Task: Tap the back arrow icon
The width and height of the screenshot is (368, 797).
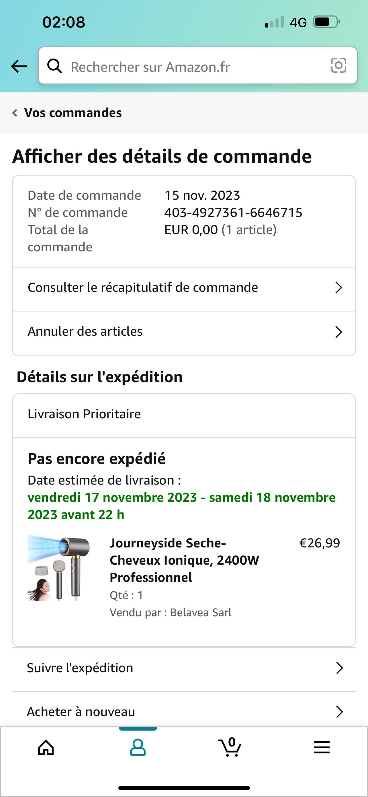Action: [19, 66]
